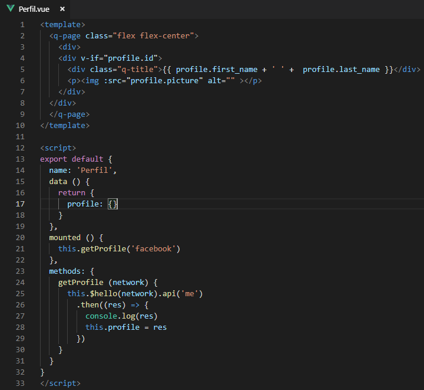Click line number 33 in the gutter

tap(20, 383)
